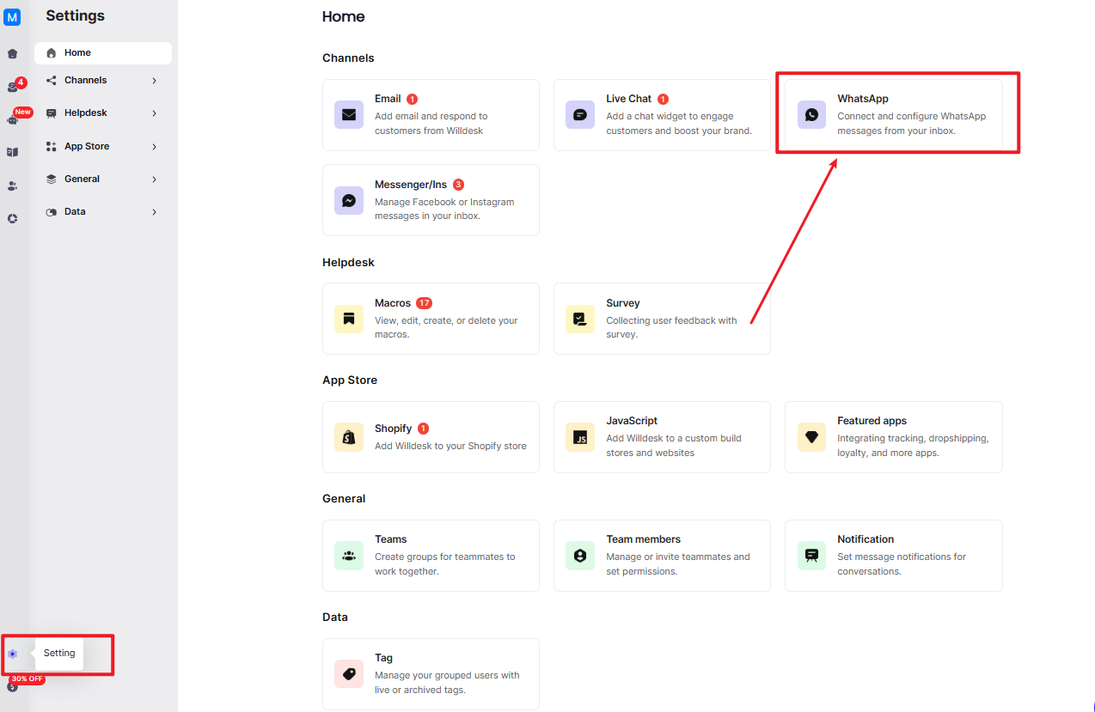Screen dimensions: 1095x712
Task: Open the contacts people icon in left rail
Action: coord(12,186)
